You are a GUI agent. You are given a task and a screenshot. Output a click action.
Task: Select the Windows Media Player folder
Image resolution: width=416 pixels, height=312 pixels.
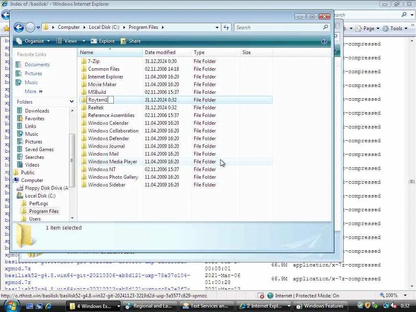[113, 161]
